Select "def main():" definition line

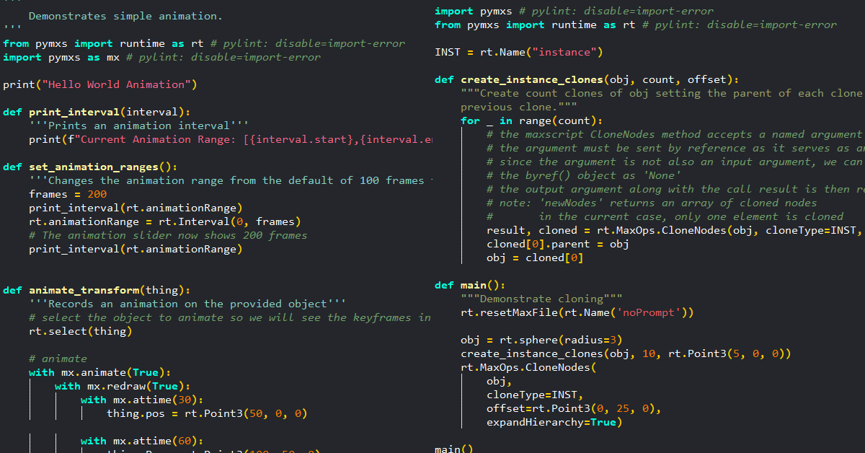click(x=470, y=285)
